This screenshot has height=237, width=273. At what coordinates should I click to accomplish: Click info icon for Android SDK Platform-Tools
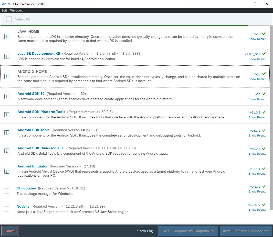pos(7,115)
